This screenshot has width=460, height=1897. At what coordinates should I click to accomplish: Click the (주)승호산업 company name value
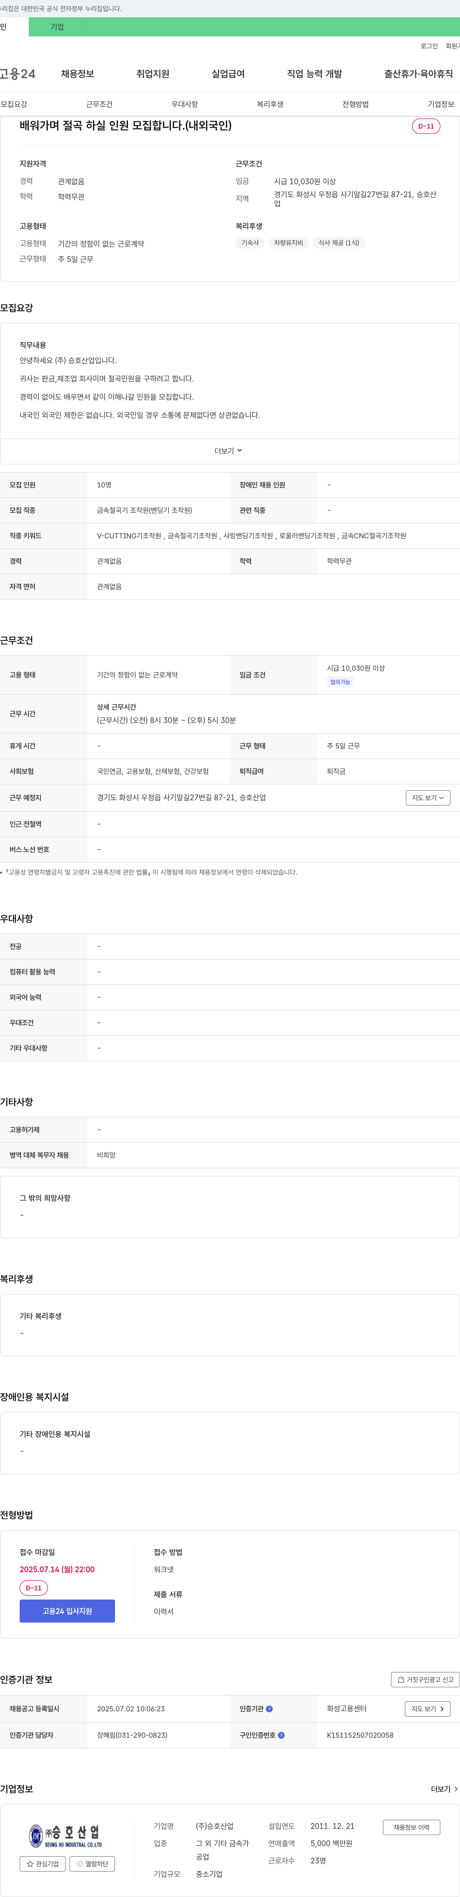click(214, 1826)
